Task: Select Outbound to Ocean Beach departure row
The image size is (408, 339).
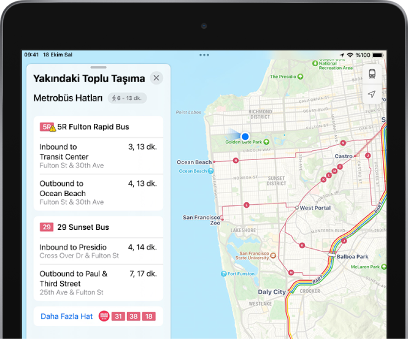Action: (x=98, y=192)
